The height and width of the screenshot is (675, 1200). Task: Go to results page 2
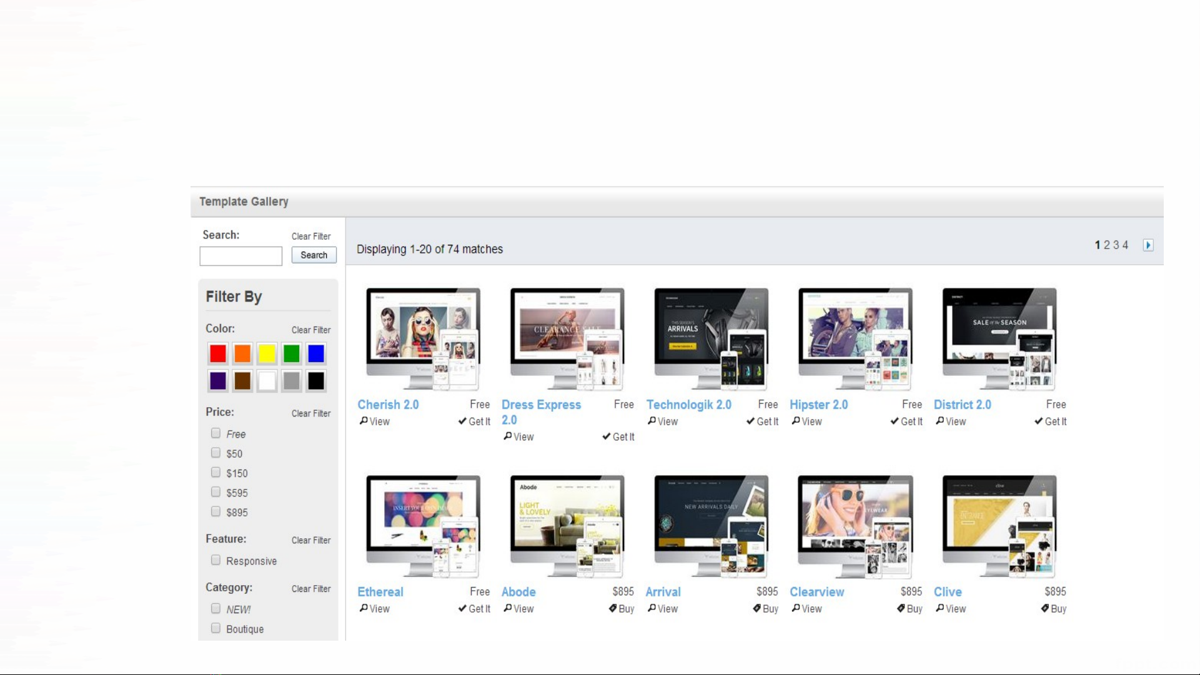(1107, 245)
